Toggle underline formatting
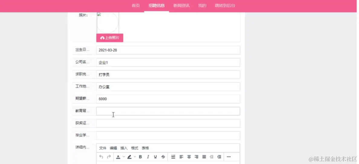Screen dimensions: 359x164 (x=155, y=157)
